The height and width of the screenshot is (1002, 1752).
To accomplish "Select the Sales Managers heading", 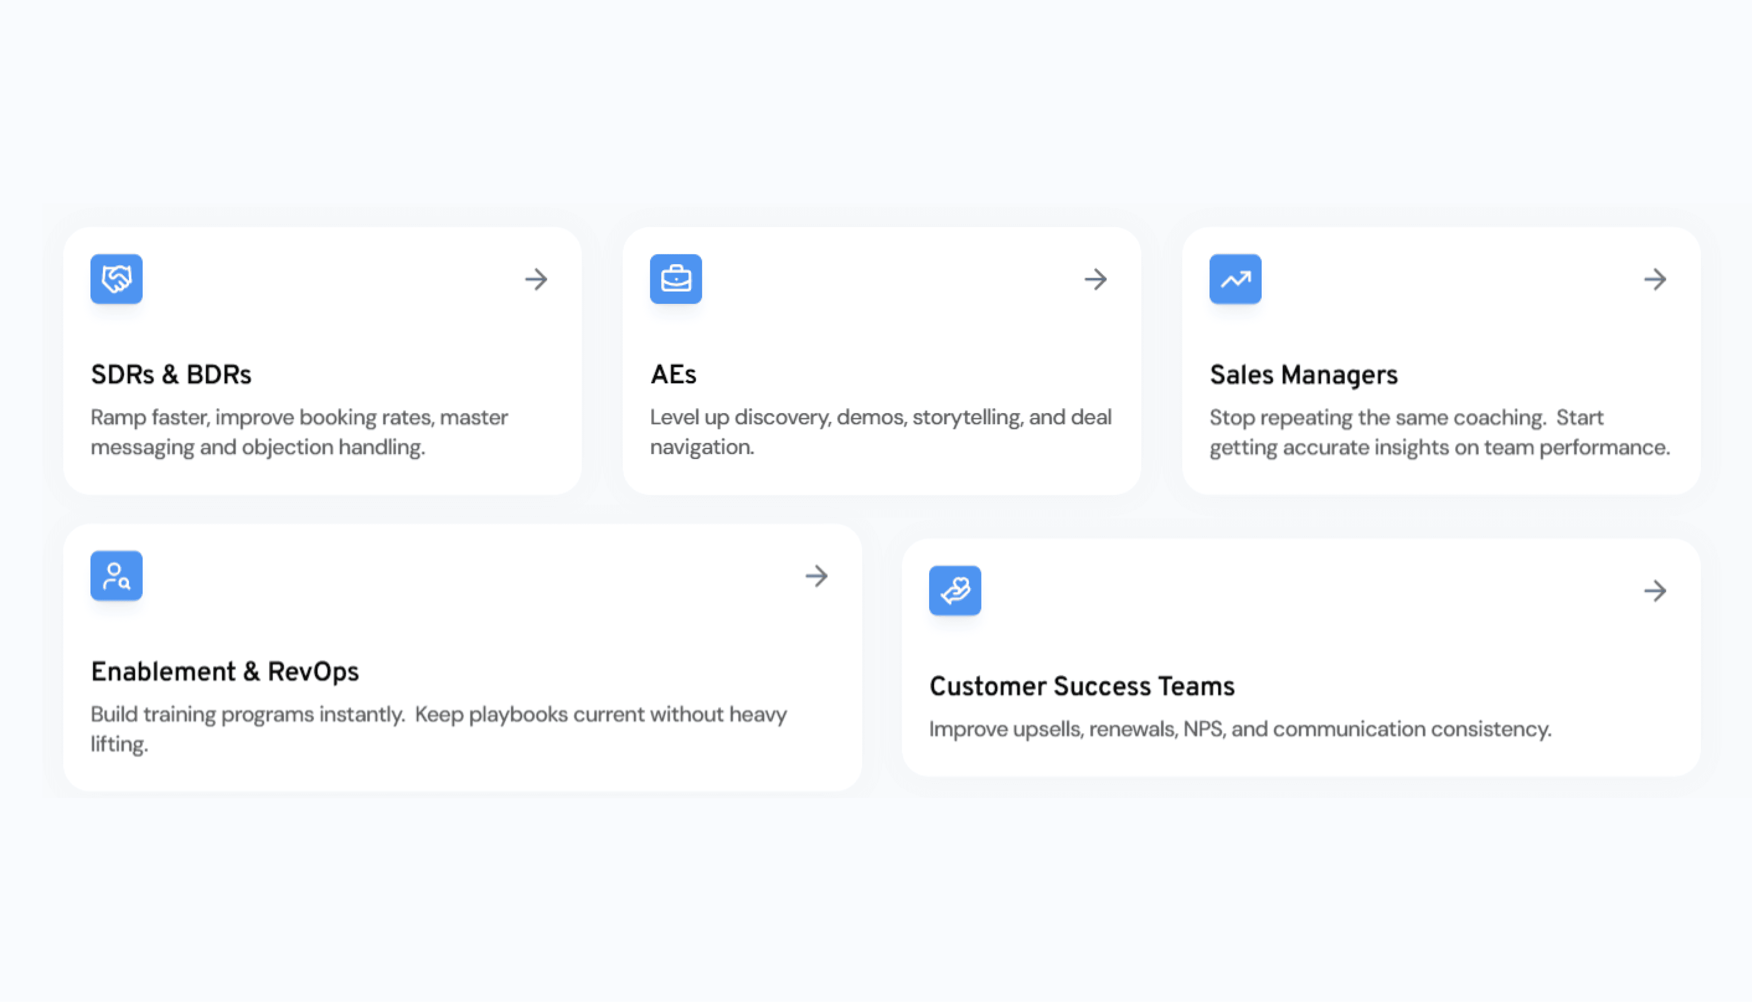I will (x=1303, y=374).
